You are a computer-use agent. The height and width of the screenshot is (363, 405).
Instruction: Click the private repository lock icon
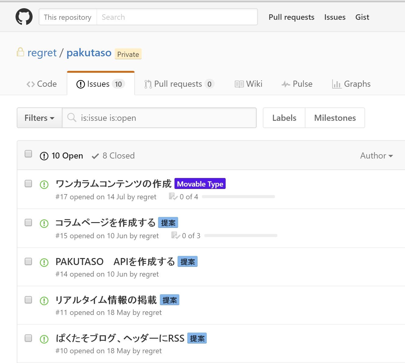point(20,52)
